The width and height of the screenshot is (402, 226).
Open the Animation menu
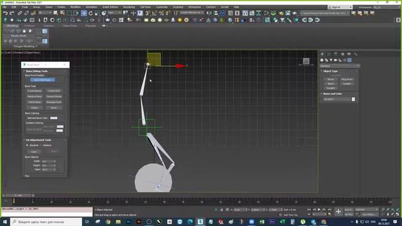pos(91,7)
